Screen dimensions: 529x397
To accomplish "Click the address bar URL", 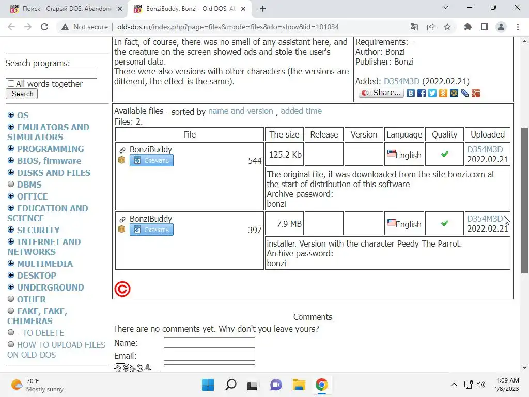I will pyautogui.click(x=228, y=27).
